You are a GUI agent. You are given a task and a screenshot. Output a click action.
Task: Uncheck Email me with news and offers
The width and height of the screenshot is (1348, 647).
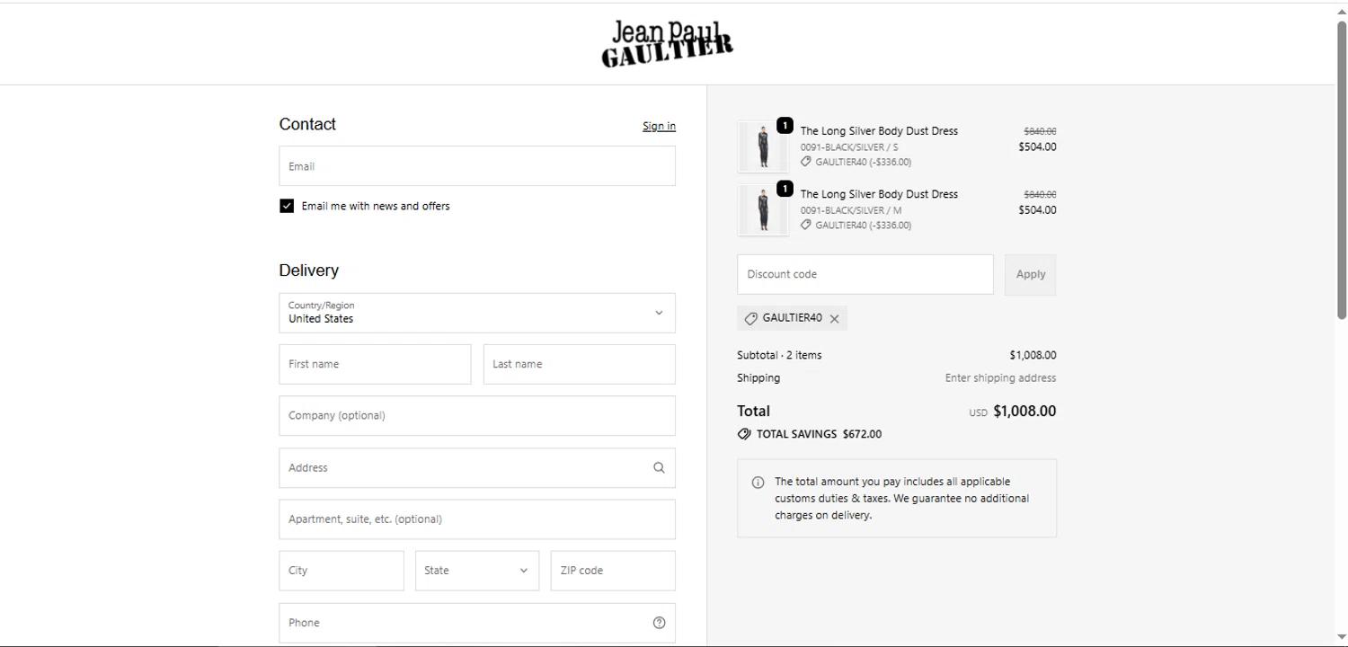click(287, 206)
